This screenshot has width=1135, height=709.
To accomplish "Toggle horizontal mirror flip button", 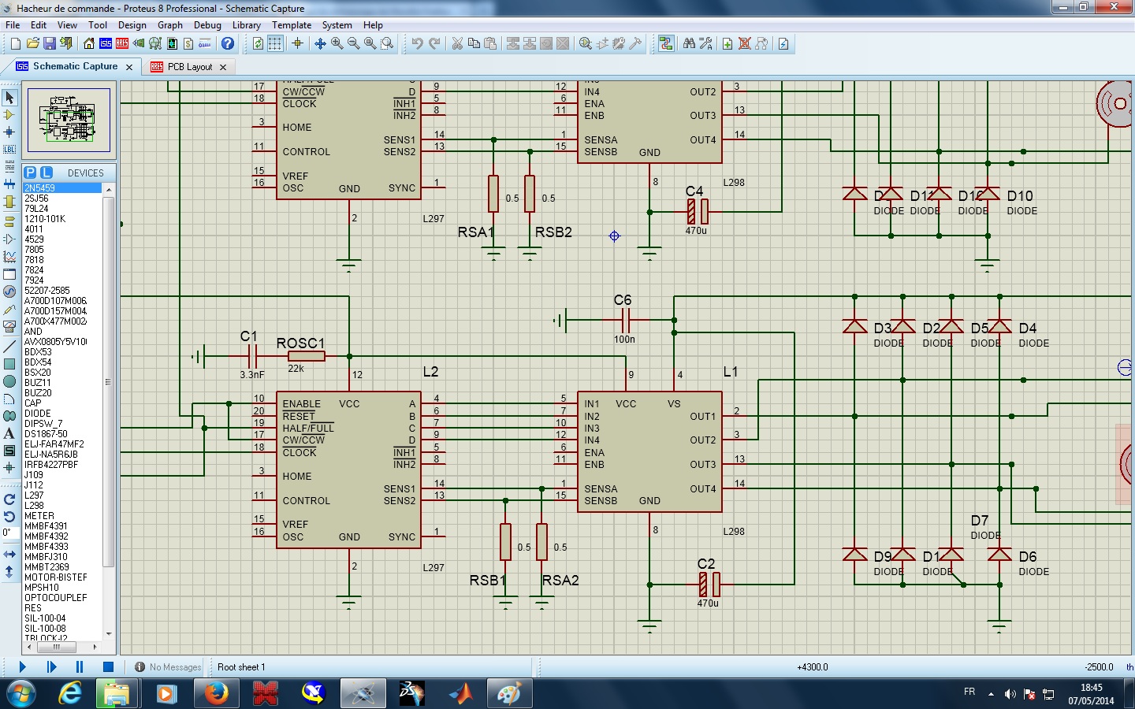I will coord(9,555).
